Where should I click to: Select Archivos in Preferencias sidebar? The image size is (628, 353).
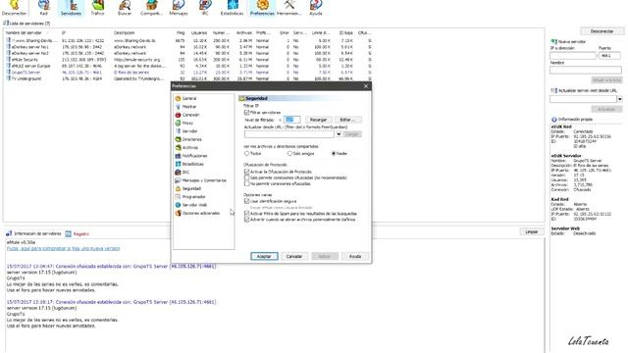pos(186,148)
